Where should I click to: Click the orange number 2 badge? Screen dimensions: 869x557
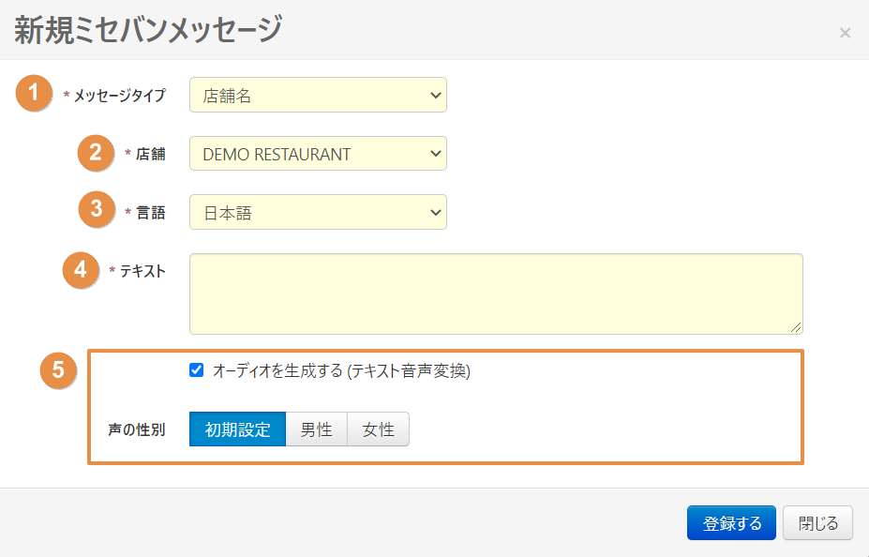[x=96, y=153]
